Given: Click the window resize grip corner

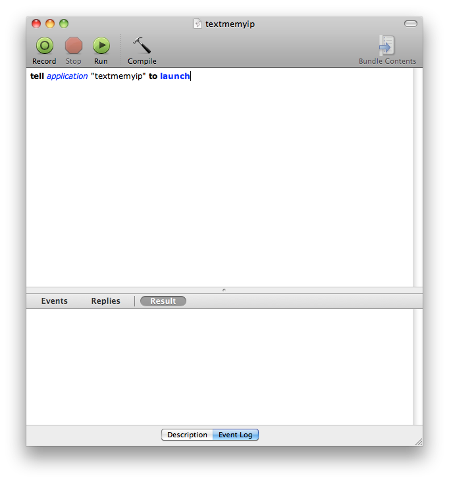Looking at the screenshot, I should coord(419,442).
